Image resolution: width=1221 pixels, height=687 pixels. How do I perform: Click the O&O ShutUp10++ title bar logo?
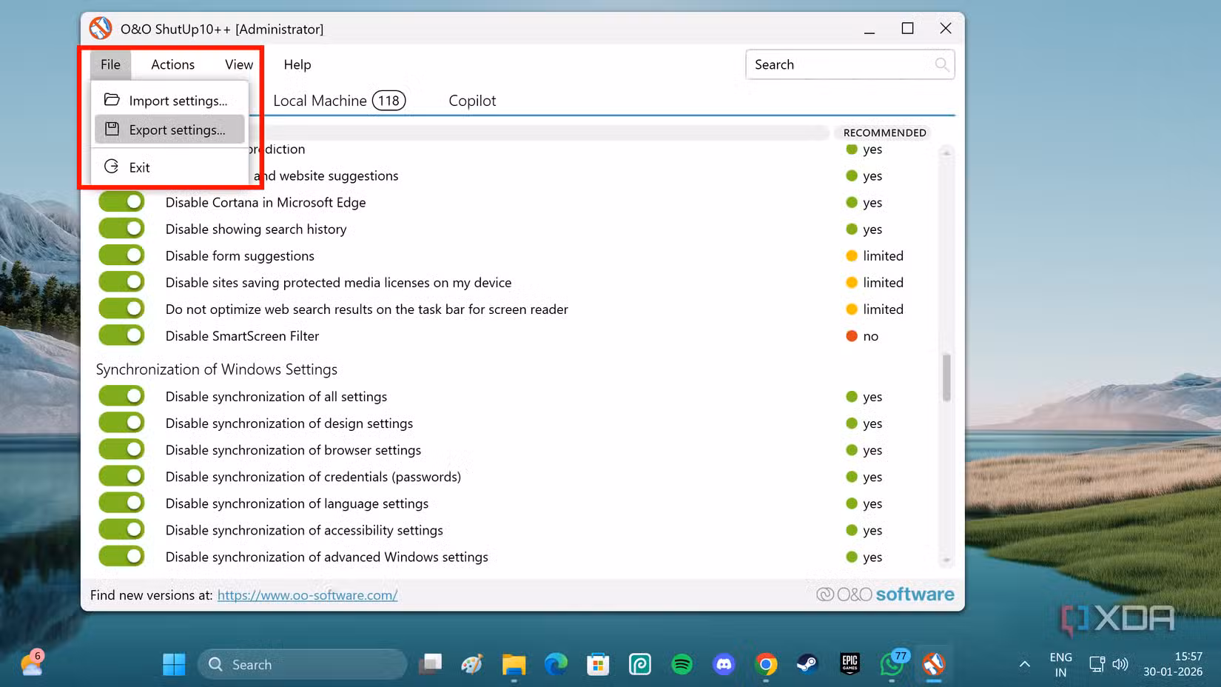(101, 28)
